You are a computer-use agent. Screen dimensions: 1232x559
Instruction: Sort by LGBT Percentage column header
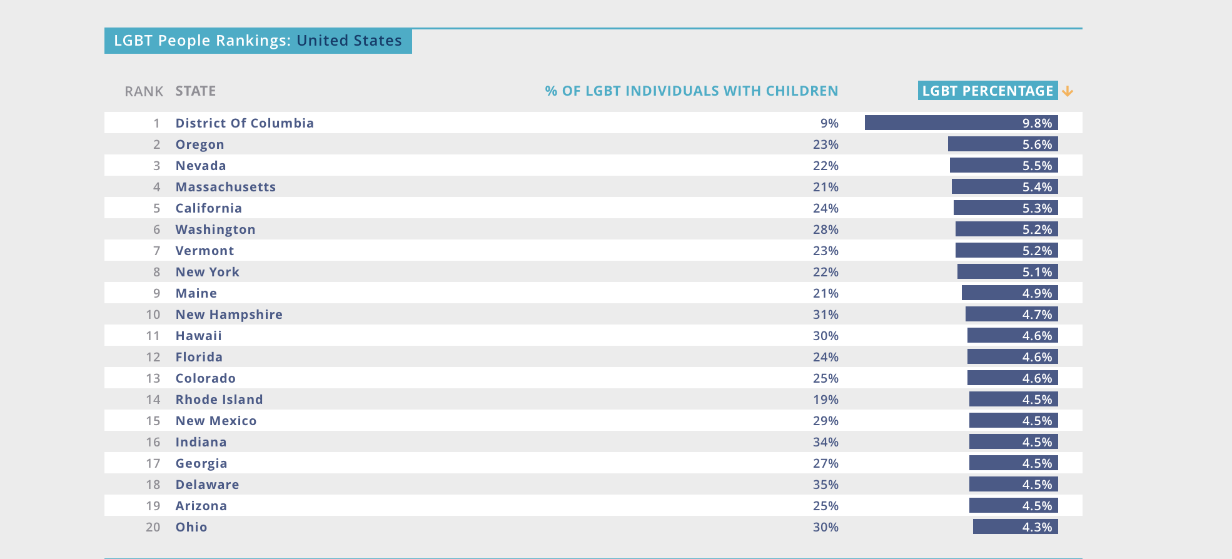987,91
